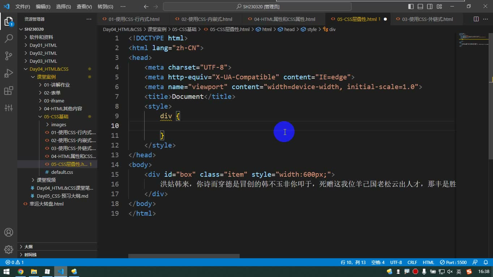Viewport: 493px width, 277px height.
Task: Expand the Day01_HTML folder
Action: coord(57,45)
